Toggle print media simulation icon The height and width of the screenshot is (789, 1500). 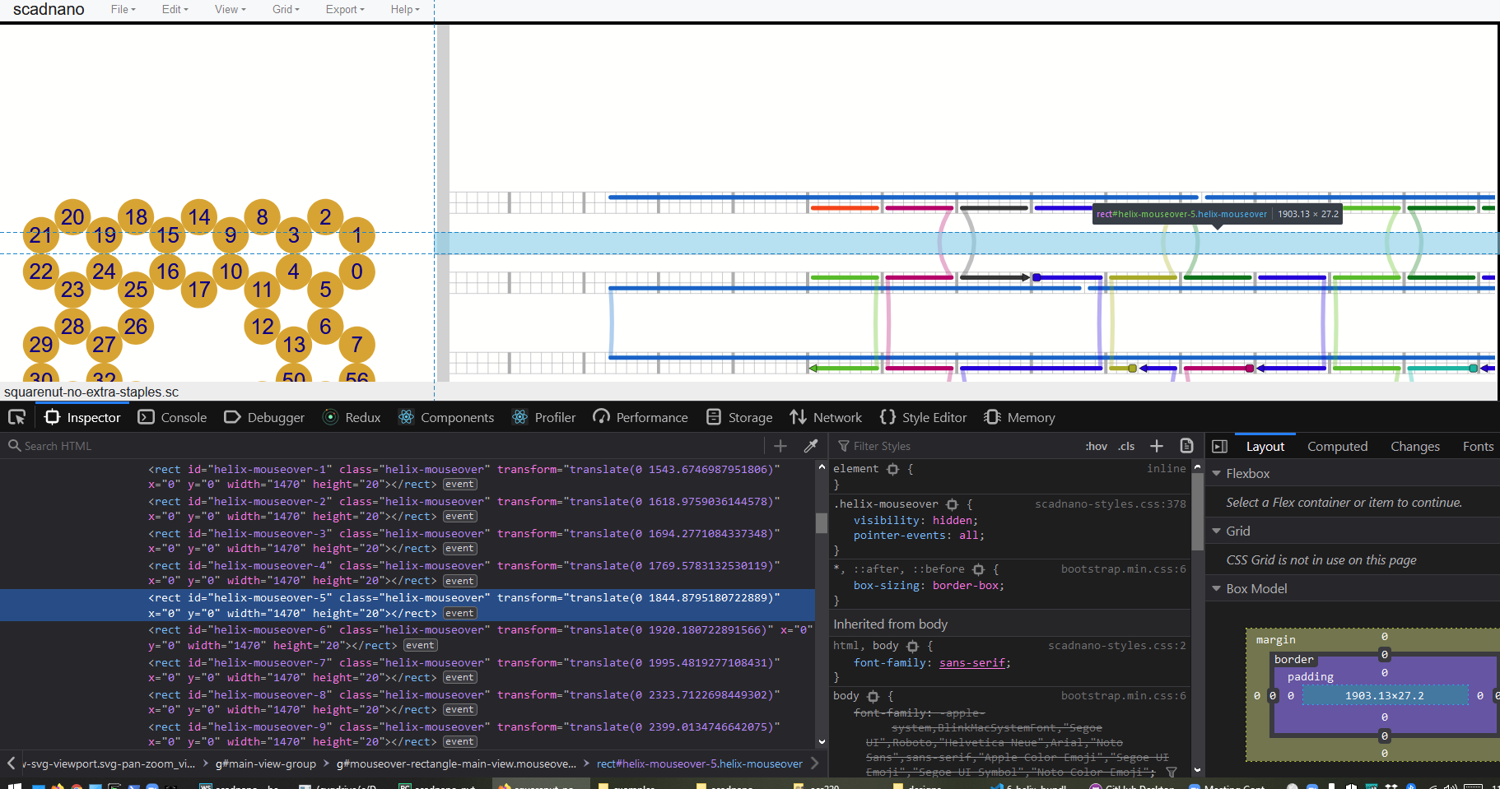pos(1186,446)
